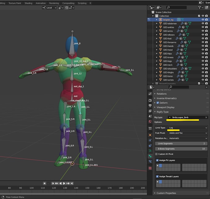Hide the GEO-feet object
The image size is (210, 199).
coord(203,38)
